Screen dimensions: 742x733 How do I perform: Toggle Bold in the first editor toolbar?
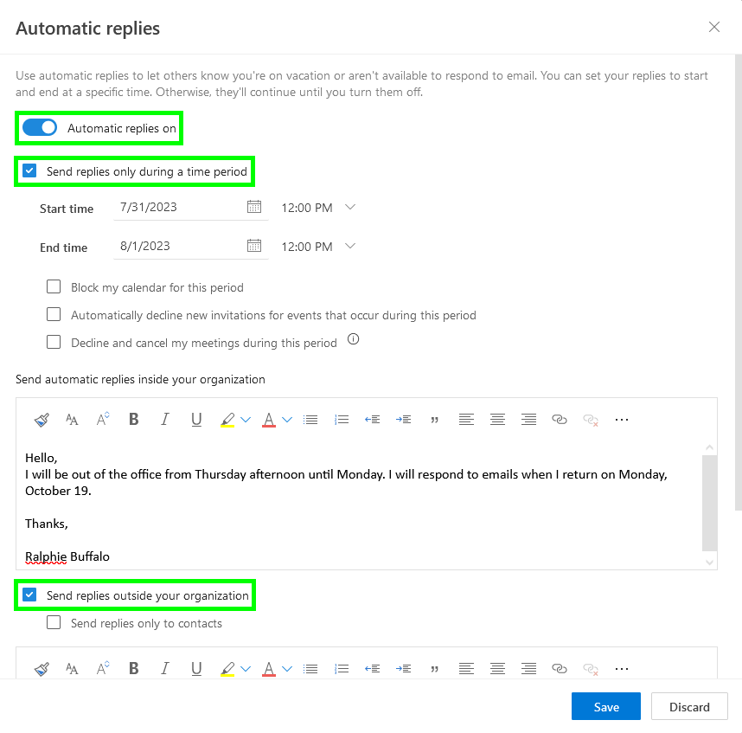(134, 420)
